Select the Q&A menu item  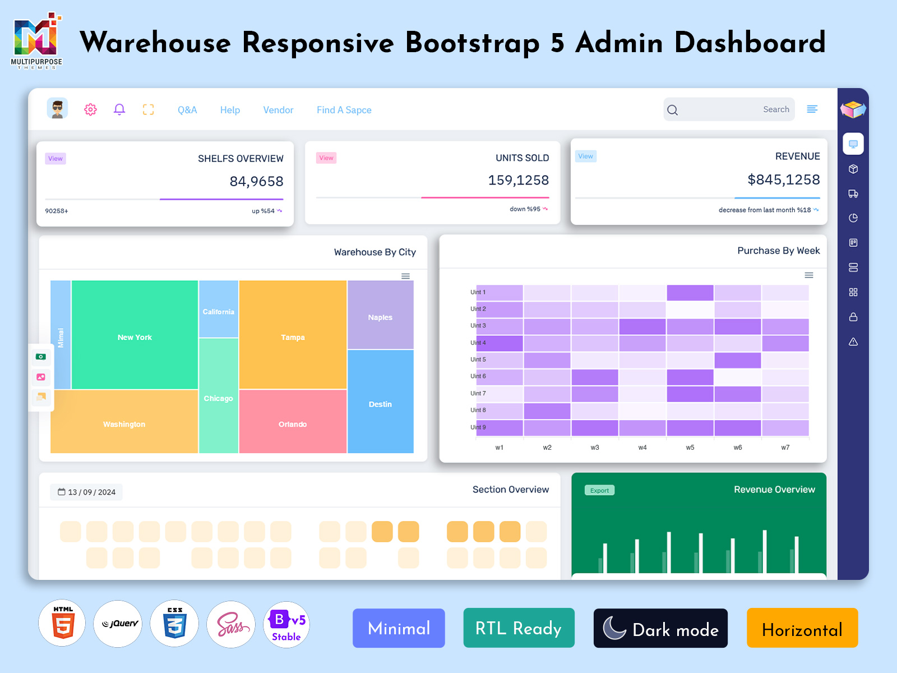[x=187, y=110]
